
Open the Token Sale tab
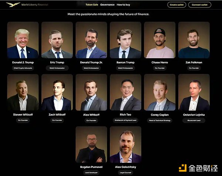pyautogui.click(x=92, y=5)
